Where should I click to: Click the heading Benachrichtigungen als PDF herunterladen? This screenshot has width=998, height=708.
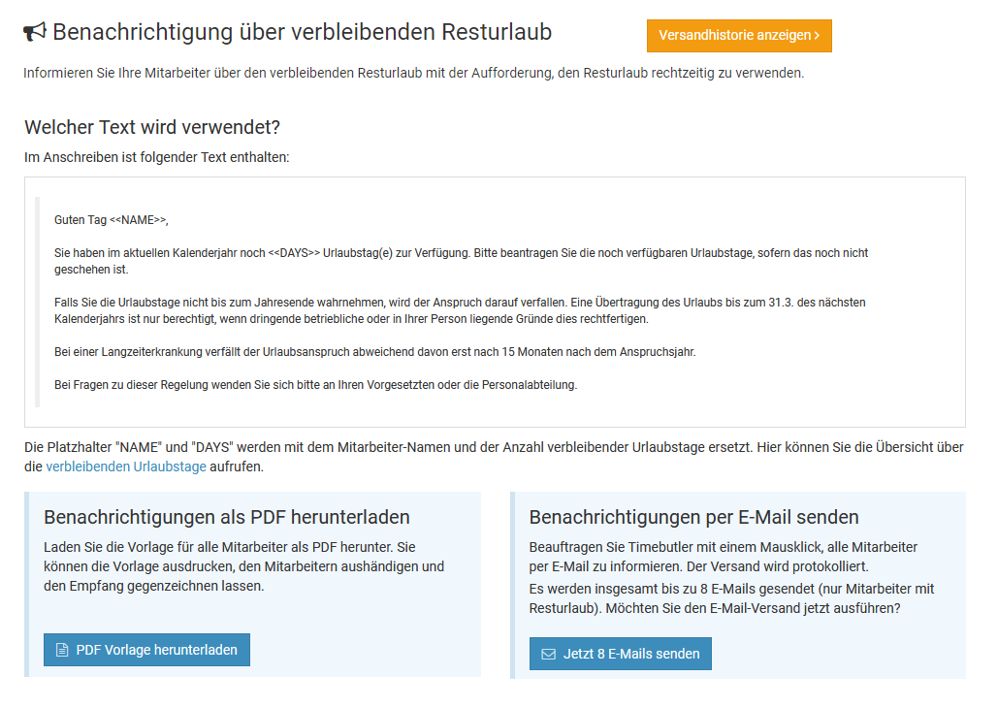coord(227,516)
